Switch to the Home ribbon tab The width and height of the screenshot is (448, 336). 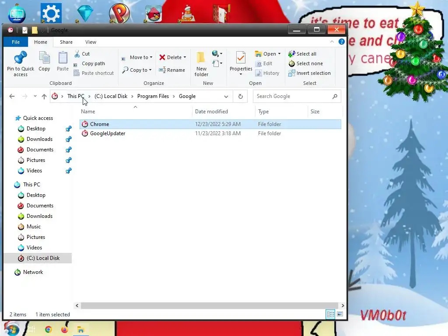(x=41, y=42)
